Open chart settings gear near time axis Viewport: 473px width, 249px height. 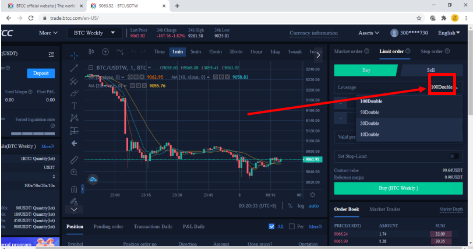click(x=312, y=195)
